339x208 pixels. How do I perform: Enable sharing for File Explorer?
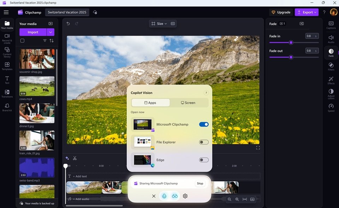click(204, 142)
